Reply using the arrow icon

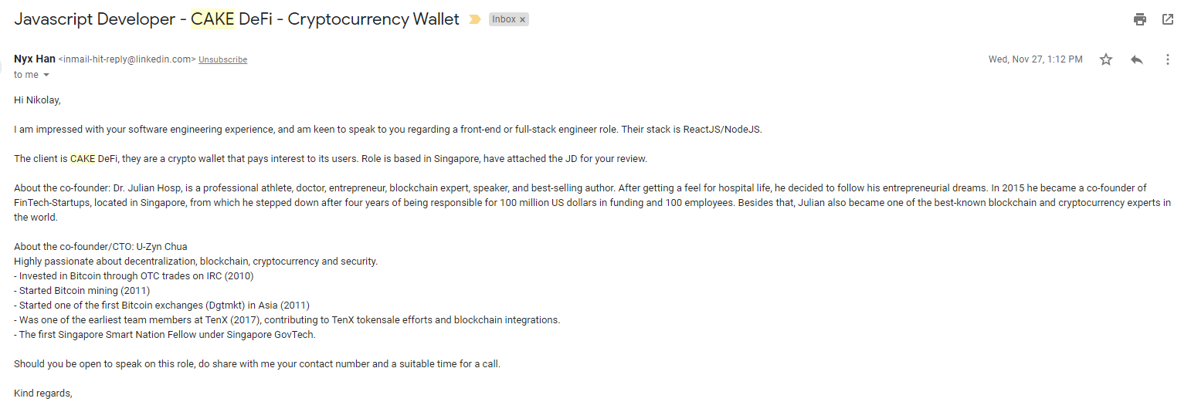(x=1137, y=59)
